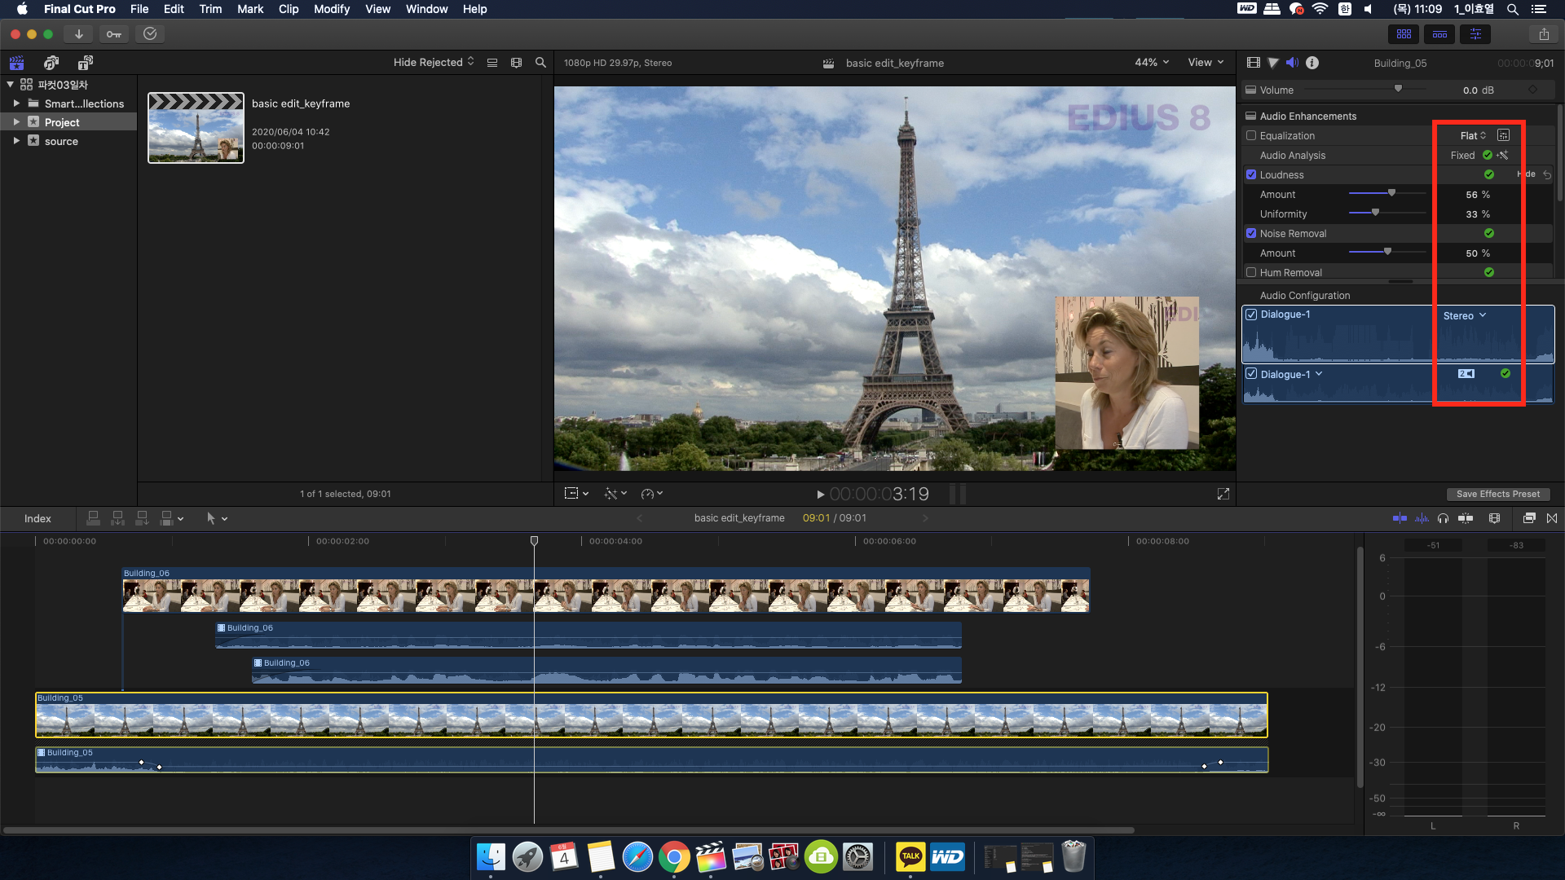Switch to the Audio inspector speaker icon
Viewport: 1565px width, 880px height.
point(1292,63)
